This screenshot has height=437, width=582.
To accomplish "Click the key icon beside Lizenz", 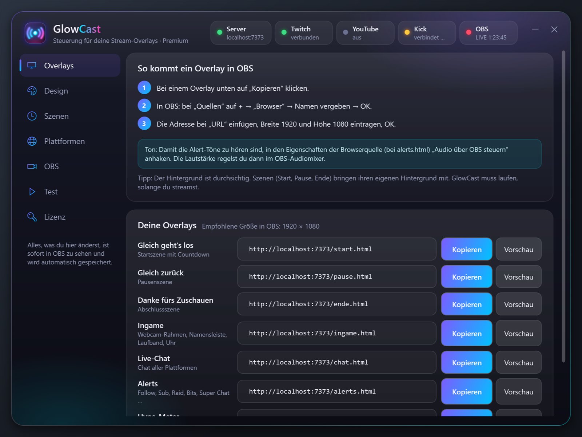I will point(32,217).
